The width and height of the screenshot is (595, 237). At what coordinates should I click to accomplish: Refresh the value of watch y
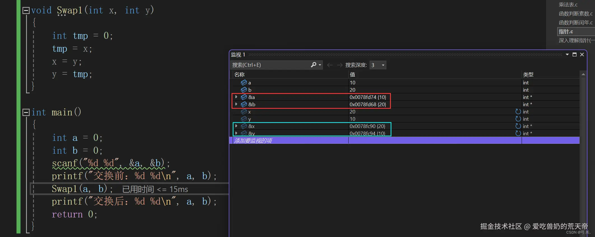click(x=518, y=119)
